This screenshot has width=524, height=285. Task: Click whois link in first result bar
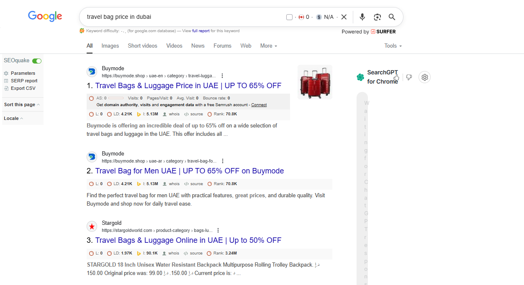[x=174, y=114]
